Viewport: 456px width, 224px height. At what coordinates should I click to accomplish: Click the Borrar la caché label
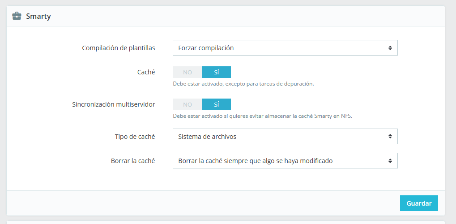point(133,161)
